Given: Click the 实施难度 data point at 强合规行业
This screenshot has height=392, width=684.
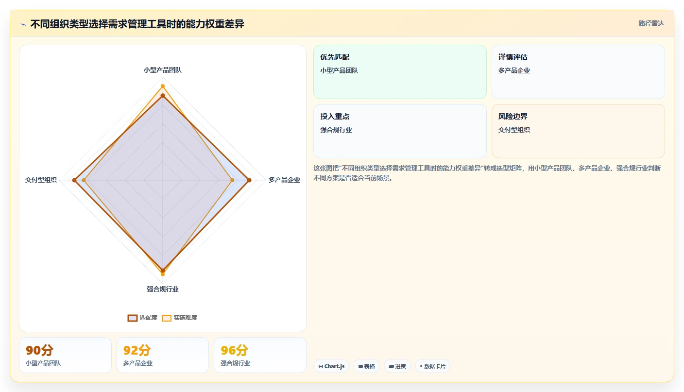Looking at the screenshot, I should point(163,274).
